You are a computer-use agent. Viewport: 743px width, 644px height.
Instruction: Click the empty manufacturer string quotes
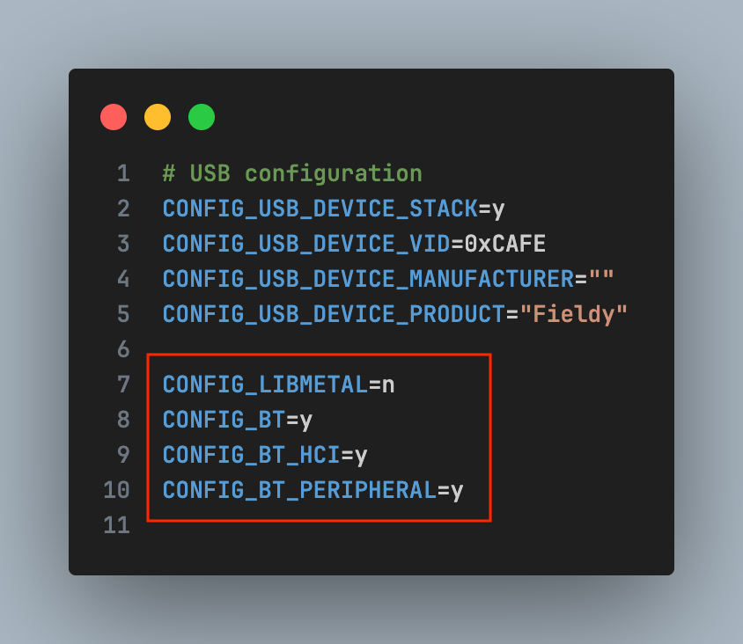coord(601,279)
